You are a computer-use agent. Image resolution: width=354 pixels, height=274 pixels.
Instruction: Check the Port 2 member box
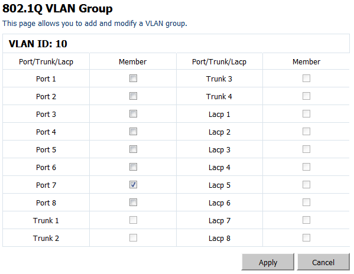pyautogui.click(x=133, y=96)
